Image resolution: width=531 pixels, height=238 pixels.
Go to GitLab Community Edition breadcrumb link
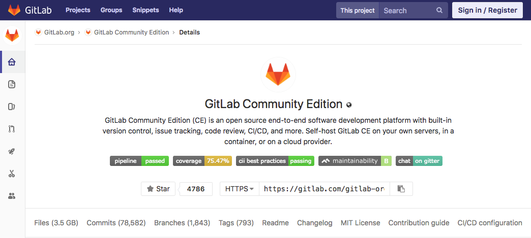tap(131, 32)
